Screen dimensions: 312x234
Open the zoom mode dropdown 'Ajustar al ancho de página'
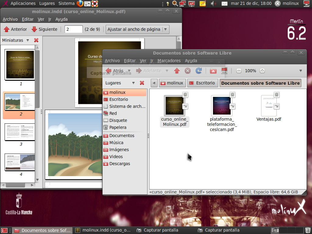[137, 29]
